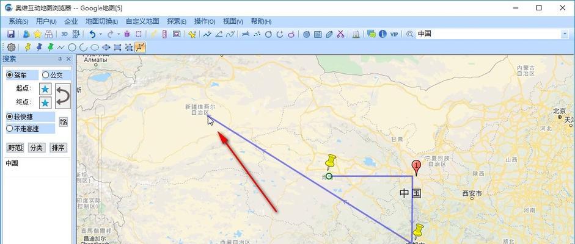Open the 系统(S) menu

(x=18, y=21)
